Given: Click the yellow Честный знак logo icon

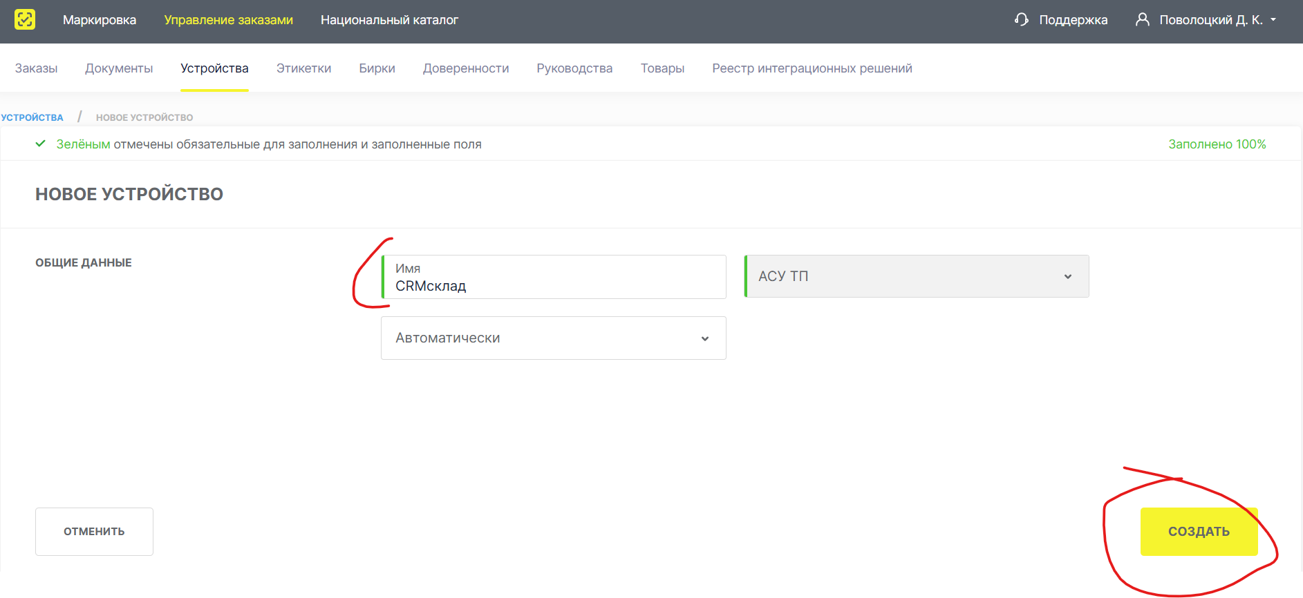Looking at the screenshot, I should (x=25, y=19).
